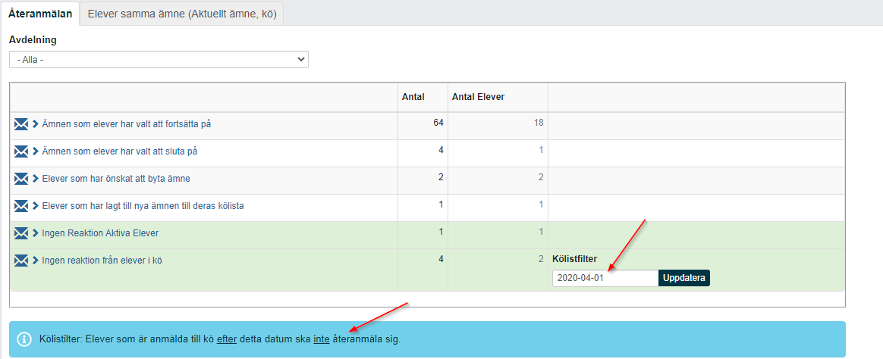Click envelope icon for 'valt att sluta på' row
The image size is (883, 359).
click(20, 151)
